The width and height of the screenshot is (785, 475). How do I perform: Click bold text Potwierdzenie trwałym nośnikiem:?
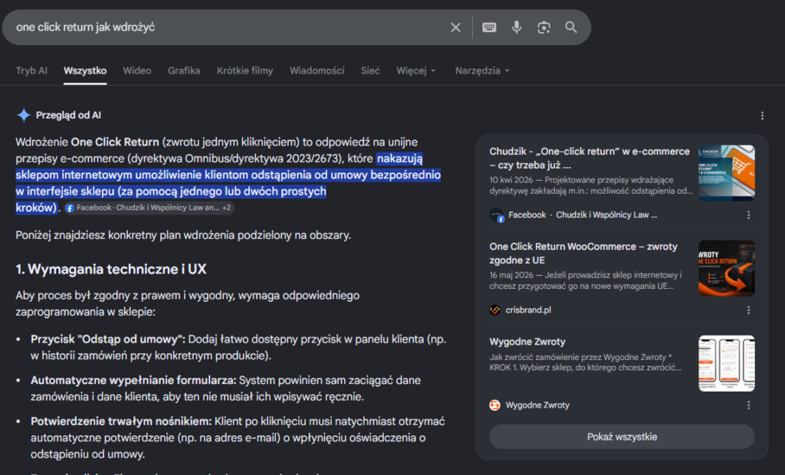(x=121, y=421)
